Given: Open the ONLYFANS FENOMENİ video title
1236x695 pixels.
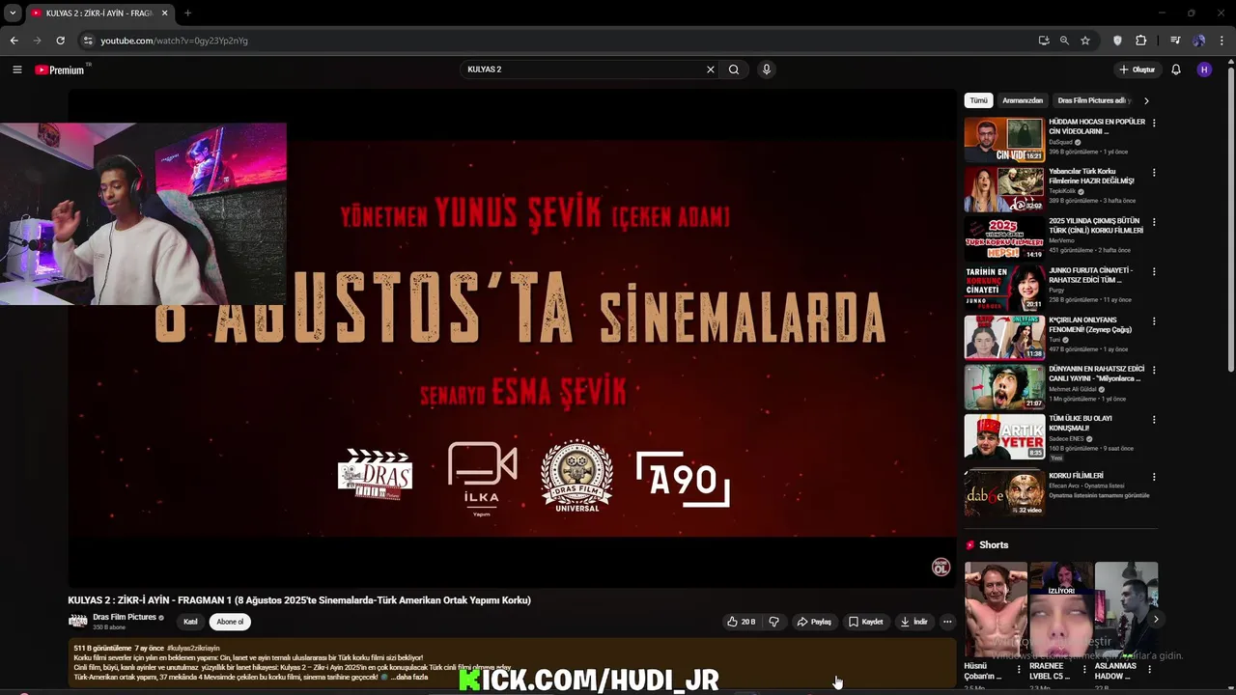Looking at the screenshot, I should click(1090, 324).
